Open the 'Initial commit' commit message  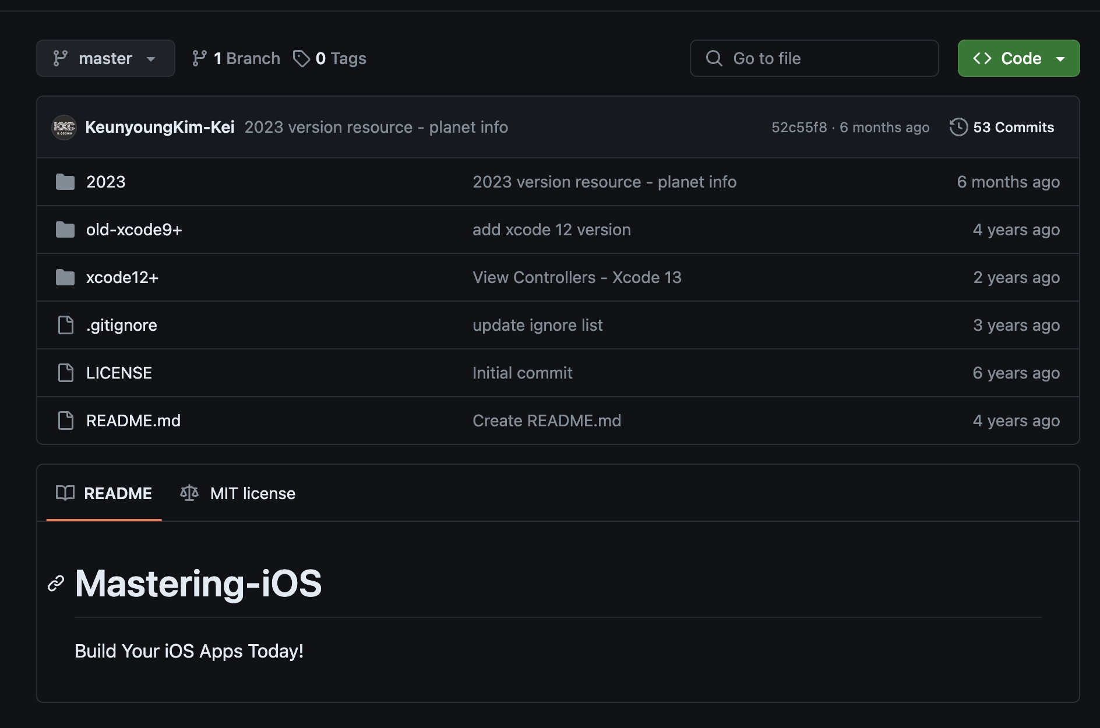pos(523,373)
